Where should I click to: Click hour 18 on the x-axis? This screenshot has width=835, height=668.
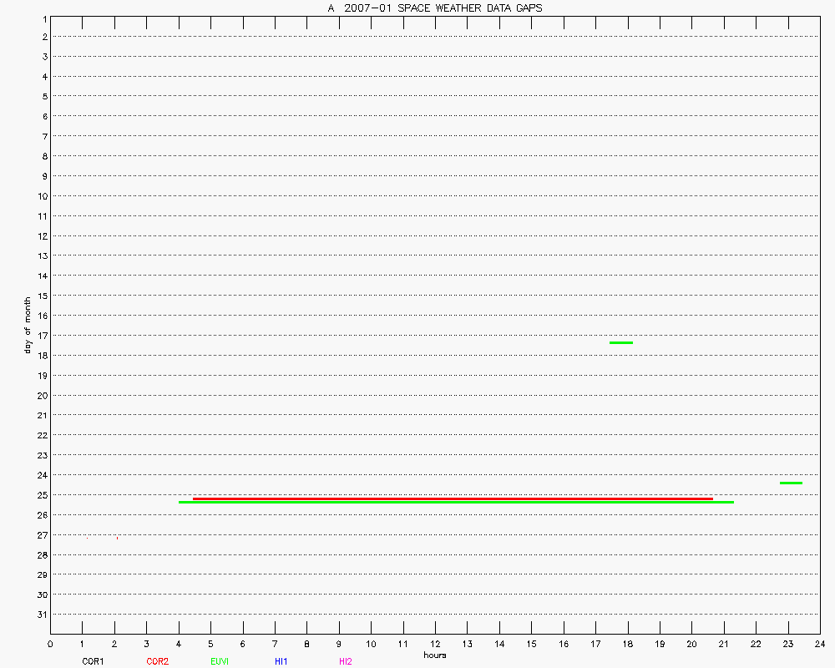click(627, 644)
